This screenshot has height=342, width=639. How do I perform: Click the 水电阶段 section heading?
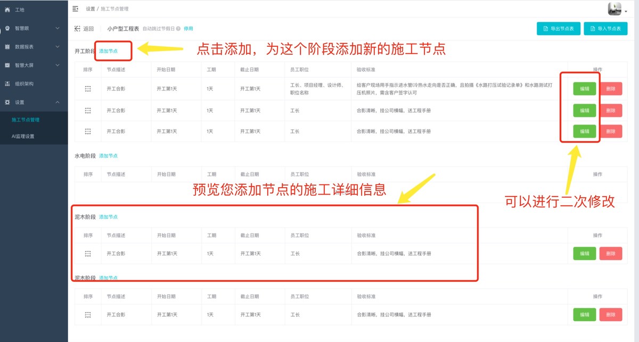pos(85,156)
